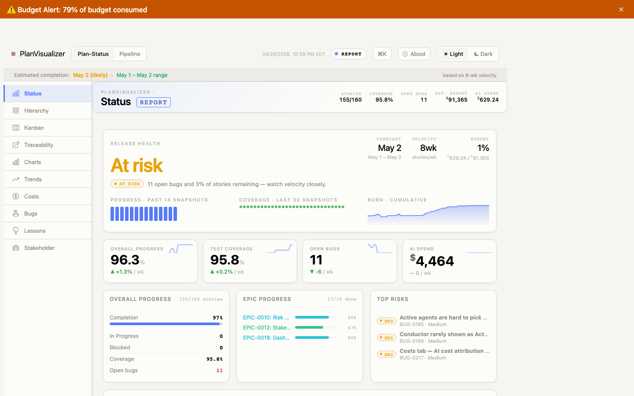
Task: Click the Bugs icon in sidebar
Action: [16, 213]
